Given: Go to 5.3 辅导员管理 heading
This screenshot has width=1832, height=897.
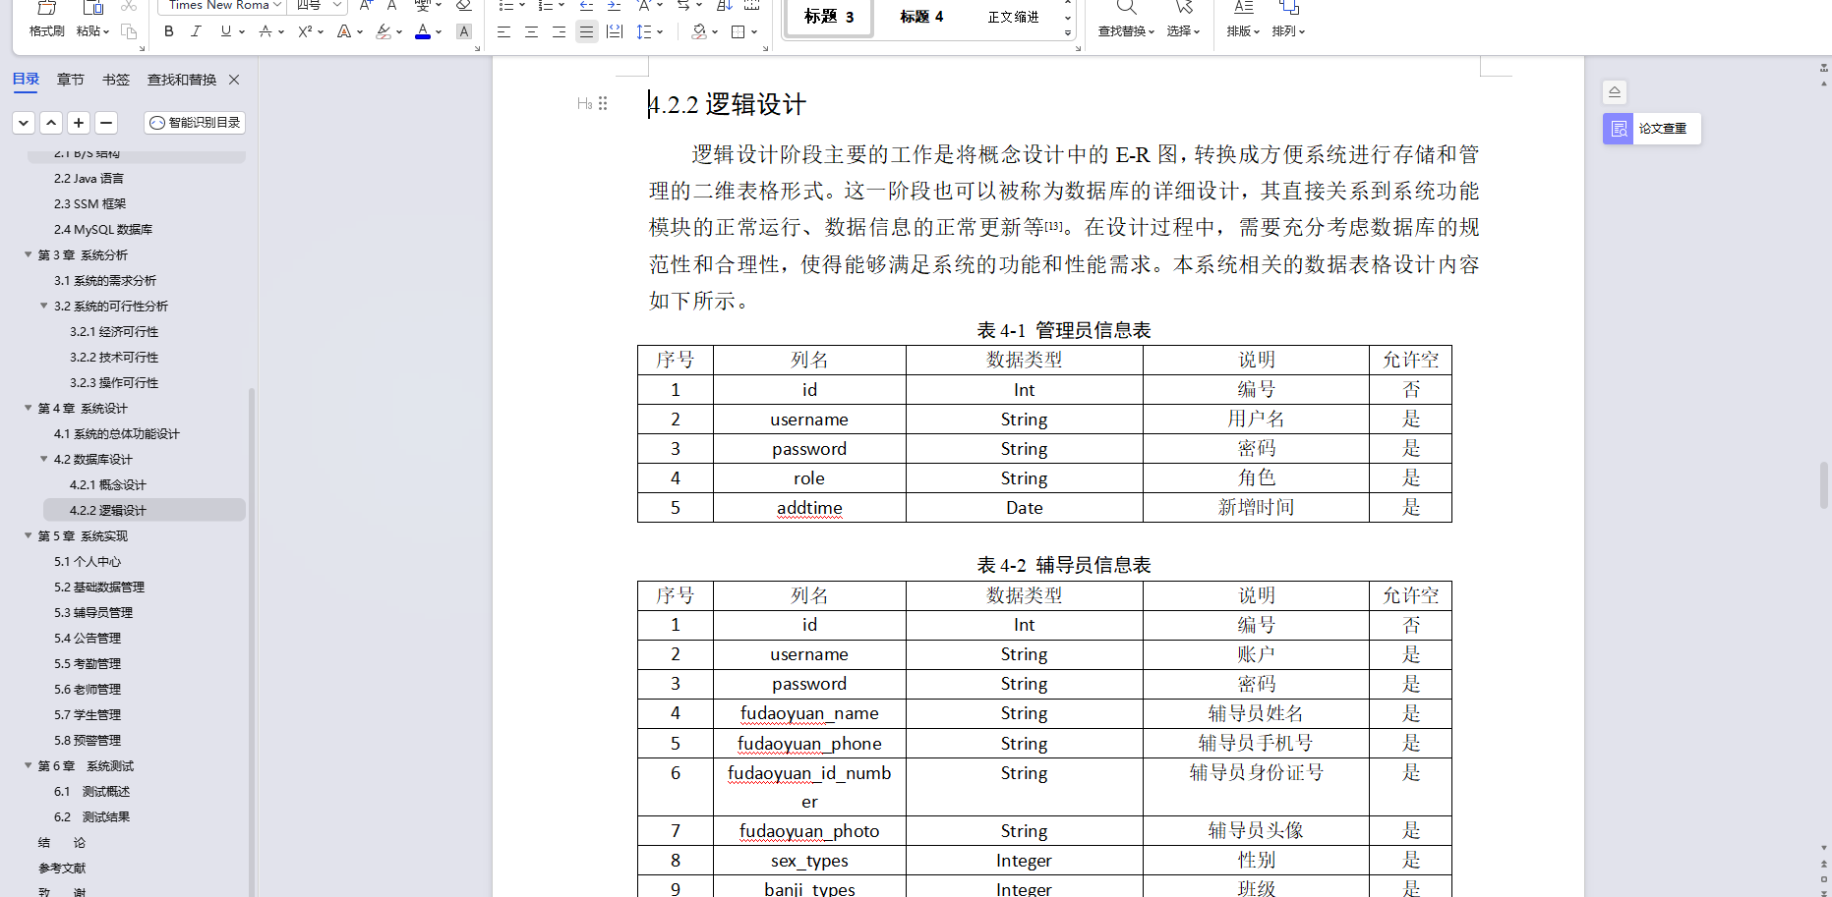Looking at the screenshot, I should [x=93, y=612].
